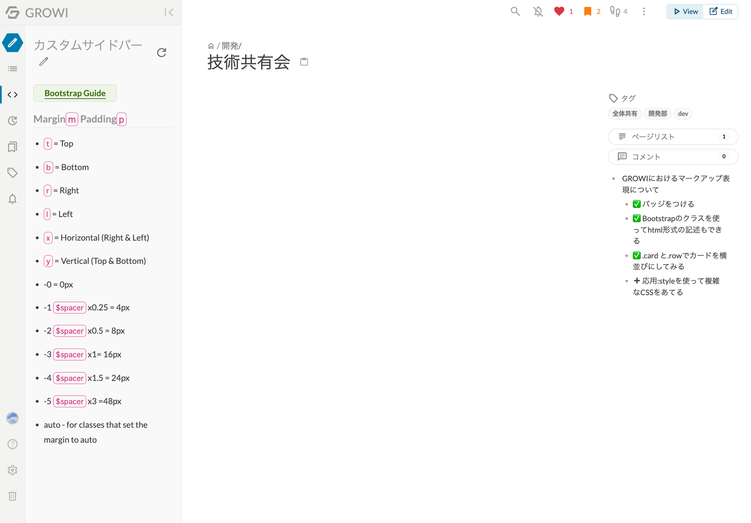Open in-app notifications bell in sidebar
Viewport: 751px width, 523px height.
coord(13,199)
